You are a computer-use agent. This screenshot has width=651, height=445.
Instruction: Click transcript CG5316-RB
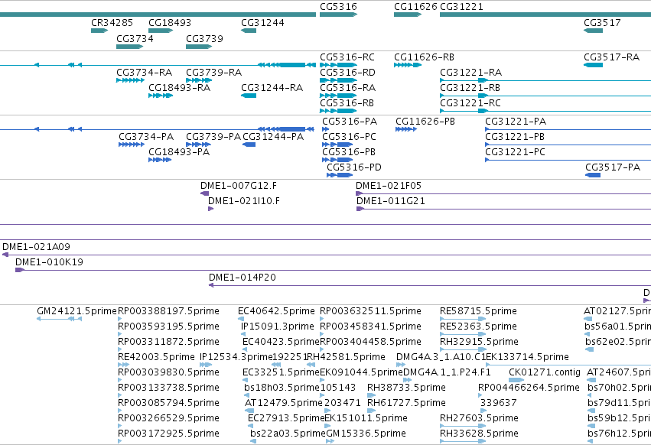(338, 111)
